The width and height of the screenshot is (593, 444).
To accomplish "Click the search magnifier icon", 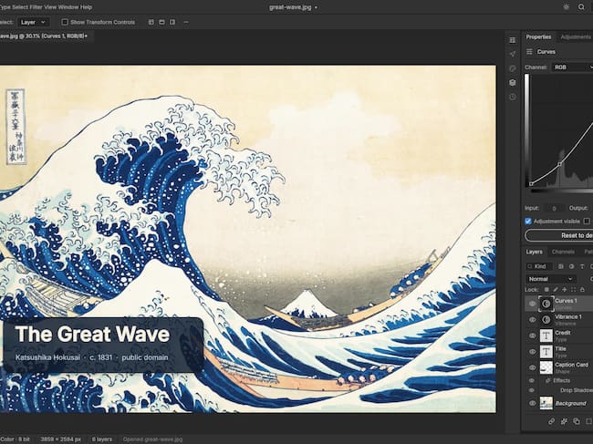I will (581, 6).
